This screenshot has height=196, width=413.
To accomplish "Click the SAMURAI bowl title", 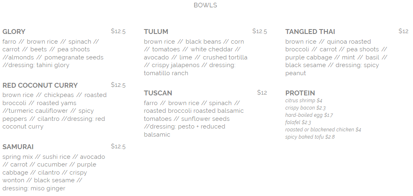I will pyautogui.click(x=18, y=147).
